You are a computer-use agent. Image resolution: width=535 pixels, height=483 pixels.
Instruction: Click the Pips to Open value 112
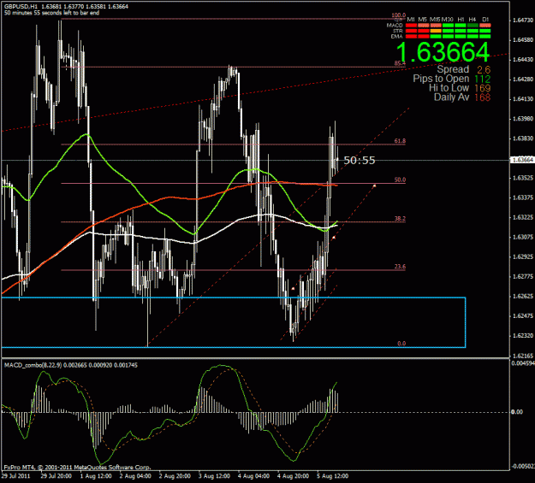coord(483,80)
